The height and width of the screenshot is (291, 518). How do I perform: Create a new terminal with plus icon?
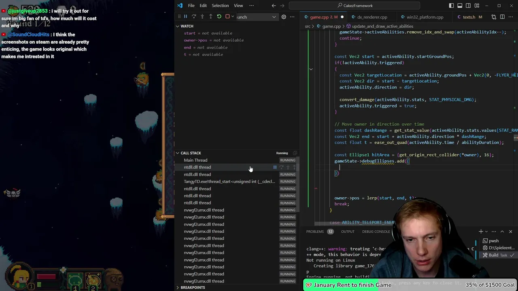[481, 232]
